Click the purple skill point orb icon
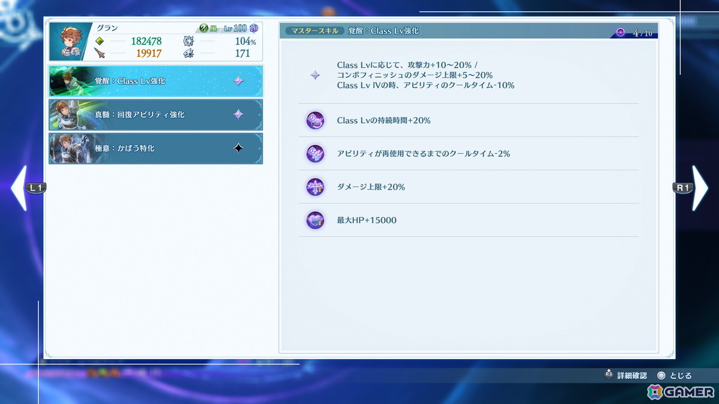719x404 pixels. click(620, 32)
